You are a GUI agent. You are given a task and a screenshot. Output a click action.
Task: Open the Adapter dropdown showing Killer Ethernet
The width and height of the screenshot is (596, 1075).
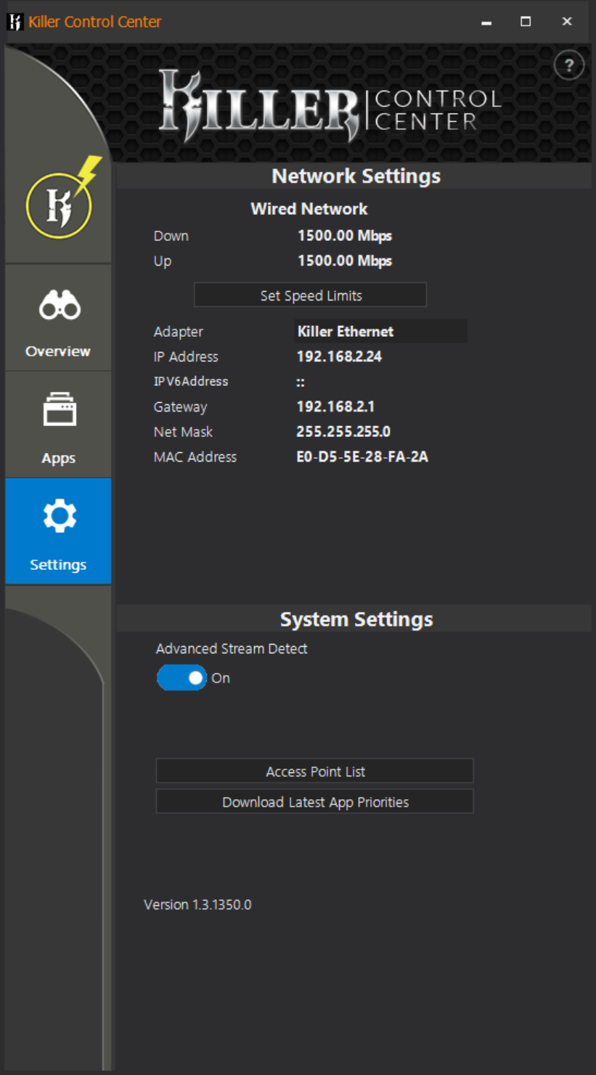click(x=380, y=332)
